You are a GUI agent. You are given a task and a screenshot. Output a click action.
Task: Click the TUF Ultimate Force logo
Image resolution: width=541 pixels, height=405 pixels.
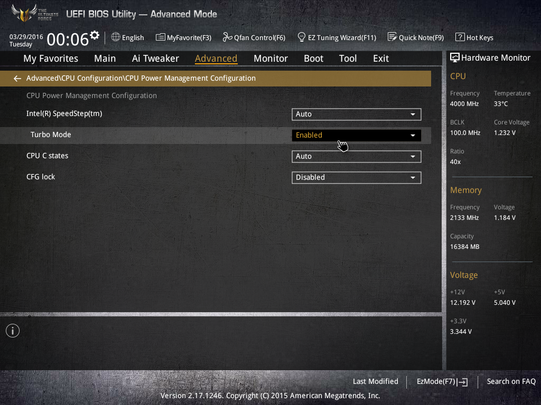(x=34, y=13)
